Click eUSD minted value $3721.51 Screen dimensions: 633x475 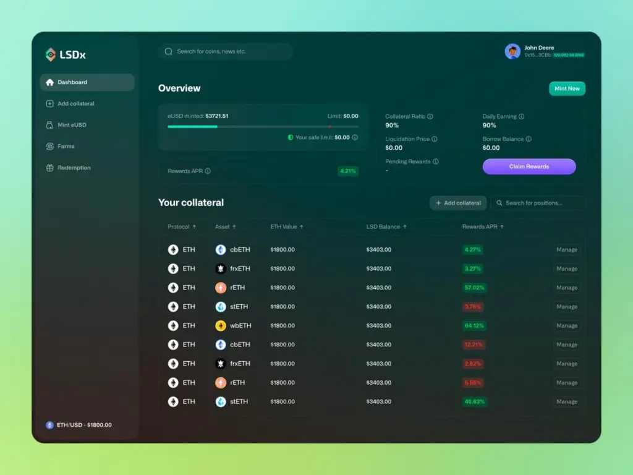(217, 116)
